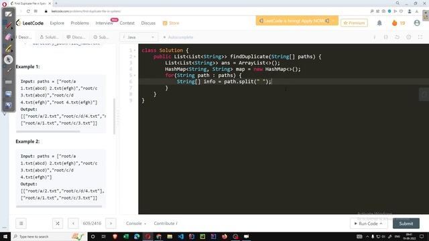Open Excel from taskbar
The height and width of the screenshot is (241, 429).
pyautogui.click(x=126, y=236)
